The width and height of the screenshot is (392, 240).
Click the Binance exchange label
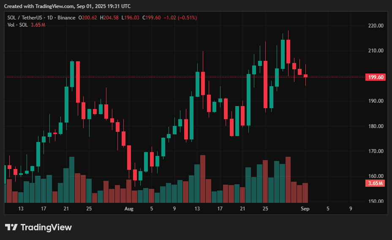[x=66, y=18]
